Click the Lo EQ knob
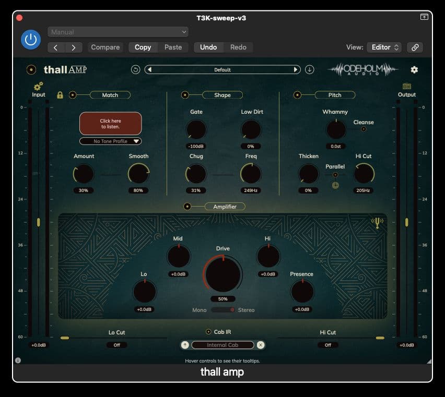The image size is (445, 397). tap(145, 292)
